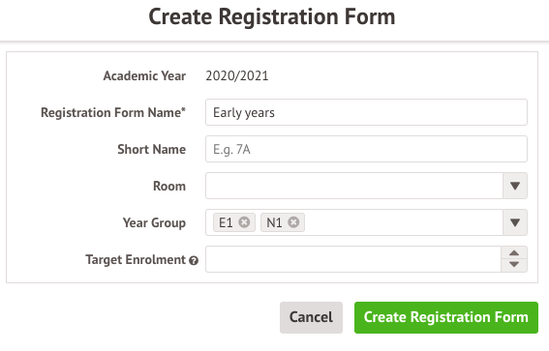The width and height of the screenshot is (549, 351).
Task: Click the Target Enrolment label
Action: tap(136, 260)
